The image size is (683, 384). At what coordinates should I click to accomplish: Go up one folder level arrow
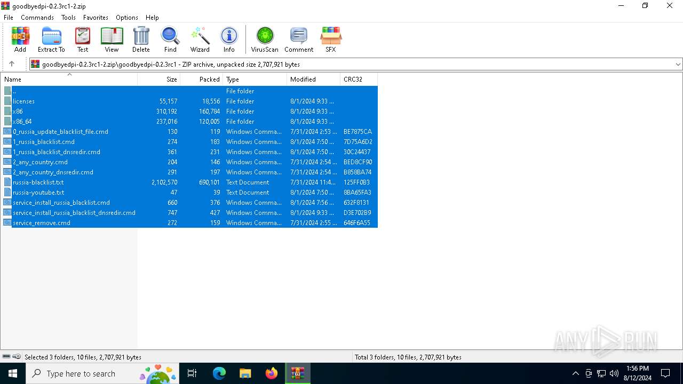[12, 64]
